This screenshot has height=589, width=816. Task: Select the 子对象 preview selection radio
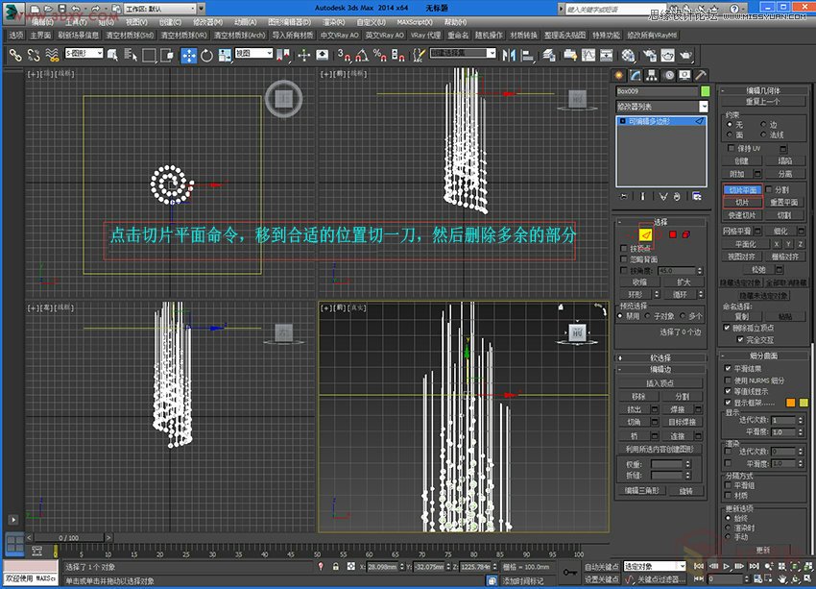point(648,316)
